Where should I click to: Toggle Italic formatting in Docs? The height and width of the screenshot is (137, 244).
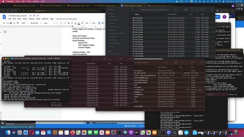coord(72,23)
